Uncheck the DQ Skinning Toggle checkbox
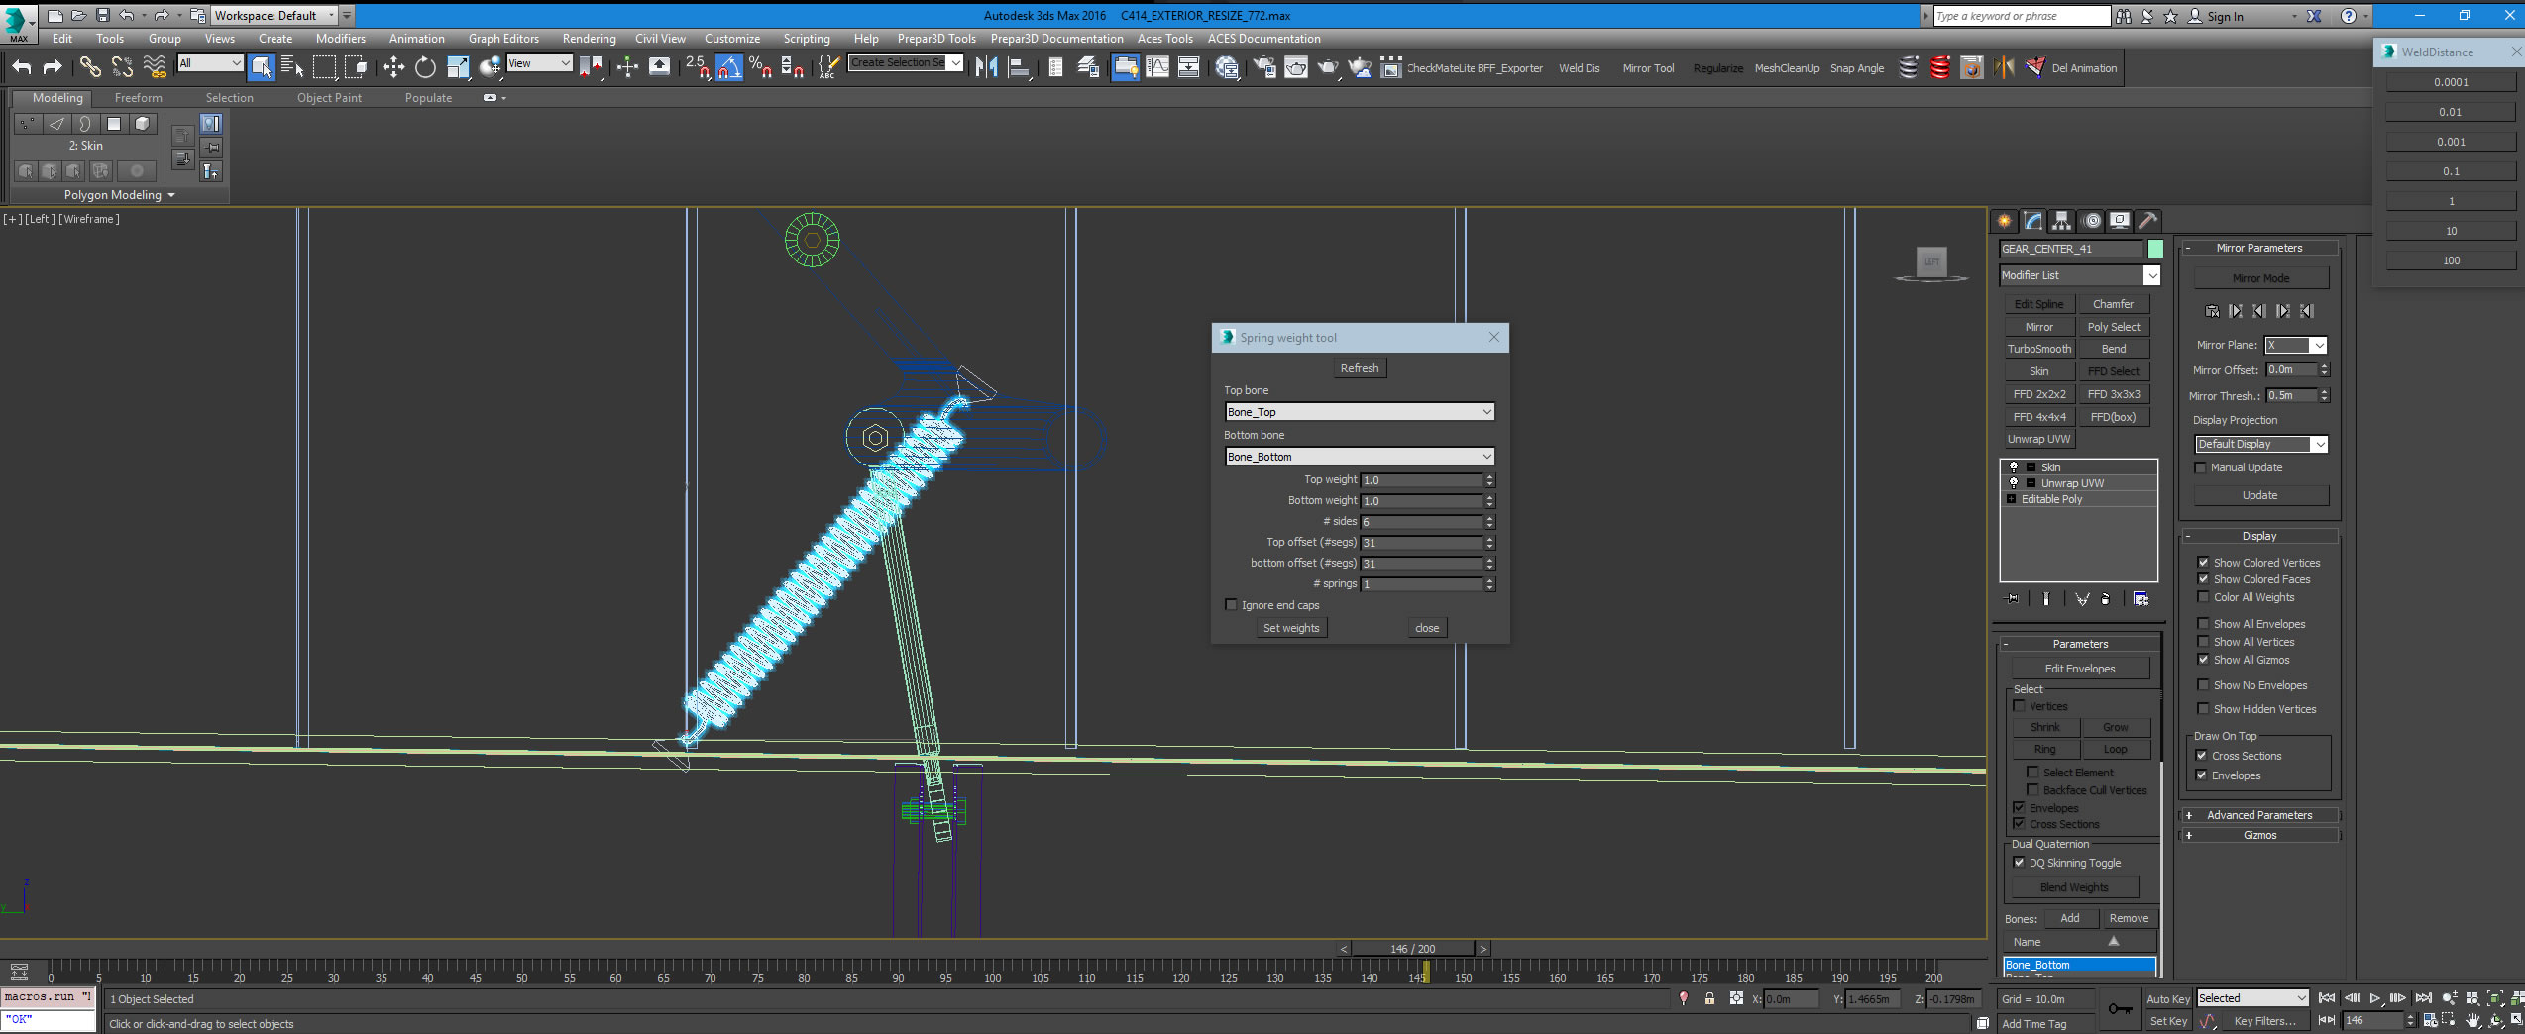Screen dimensions: 2525x1034 click(2019, 863)
